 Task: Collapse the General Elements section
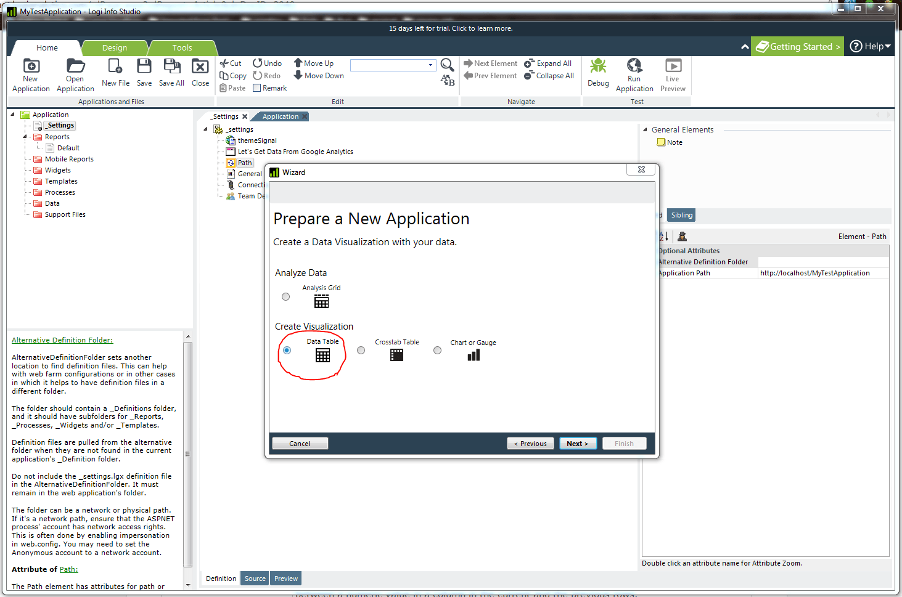[x=645, y=130]
